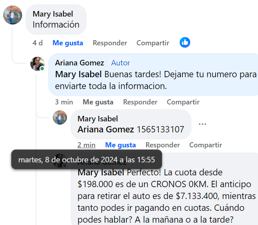This screenshot has height=225, width=258.
Task: Click the "4 d" comment timestamp
Action: (x=38, y=43)
